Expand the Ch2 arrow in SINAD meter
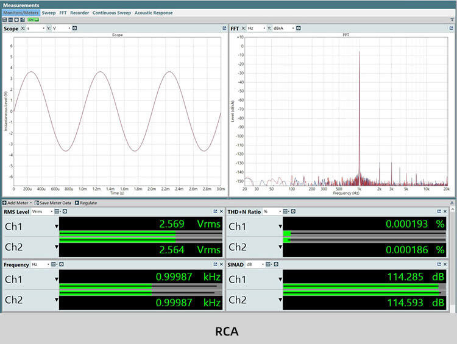Screen dimensions: 457x344 click(280, 300)
